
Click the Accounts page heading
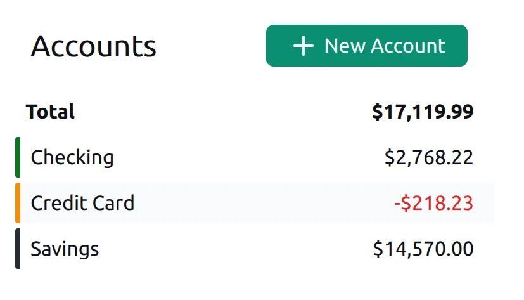[x=93, y=46]
